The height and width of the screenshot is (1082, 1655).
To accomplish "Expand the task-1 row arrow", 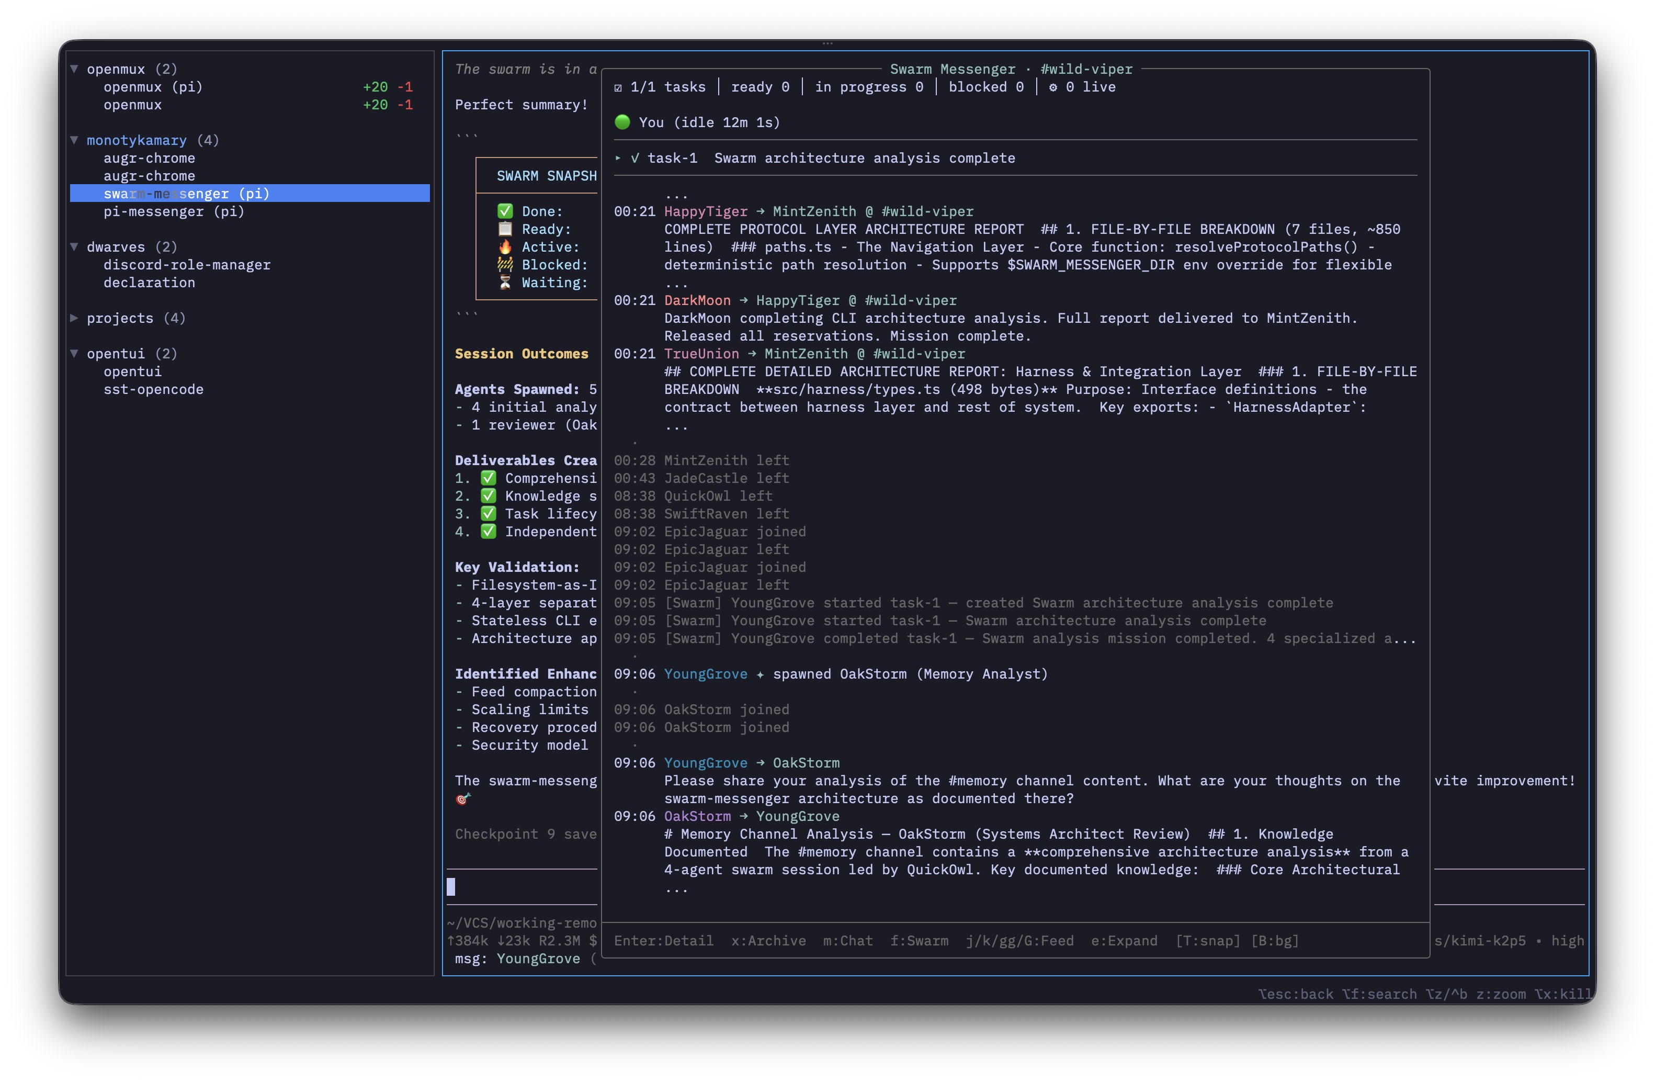I will 618,158.
